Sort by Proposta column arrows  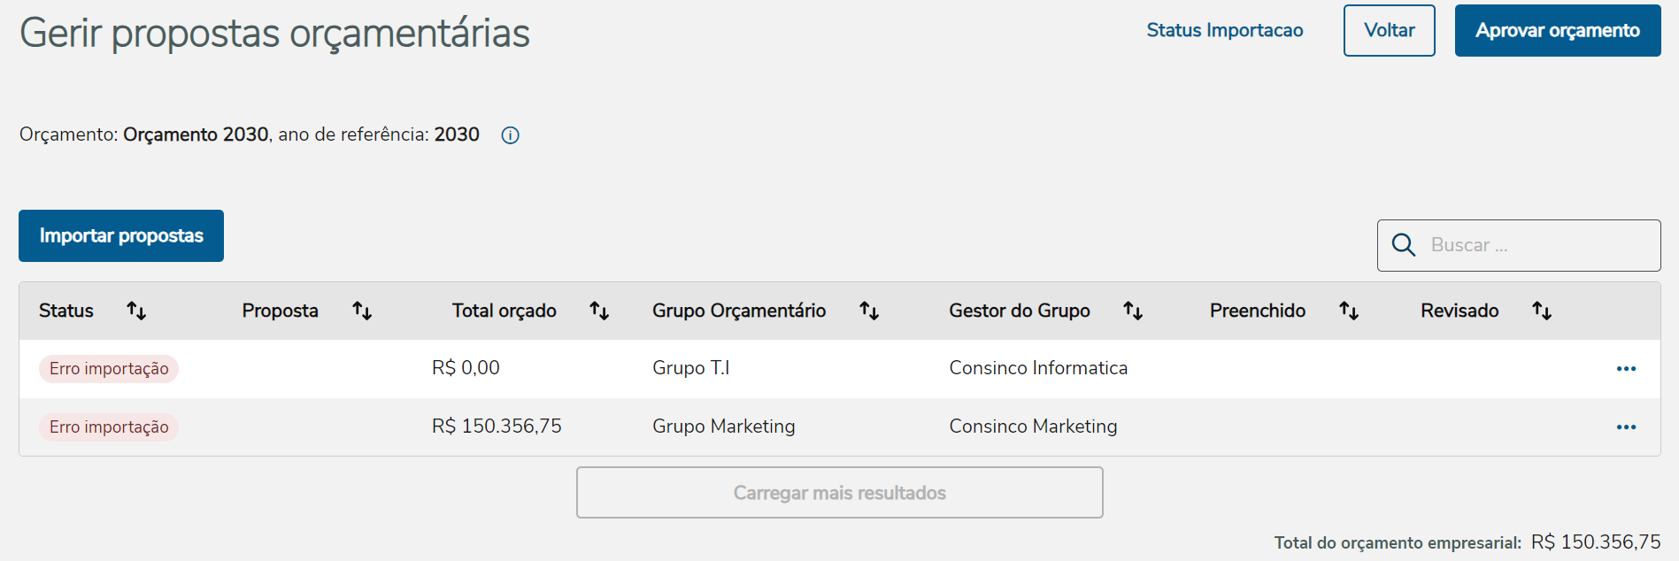[362, 311]
